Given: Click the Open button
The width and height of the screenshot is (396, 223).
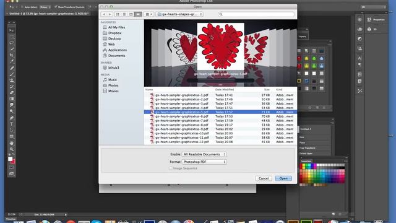Looking at the screenshot, I should pos(283,178).
